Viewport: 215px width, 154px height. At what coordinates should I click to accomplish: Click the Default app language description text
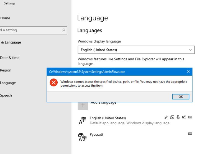[x=130, y=123]
